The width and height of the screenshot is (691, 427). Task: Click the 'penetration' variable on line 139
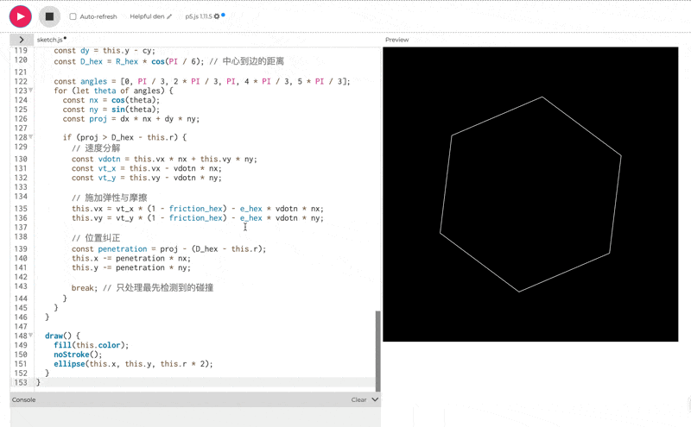(x=123, y=249)
